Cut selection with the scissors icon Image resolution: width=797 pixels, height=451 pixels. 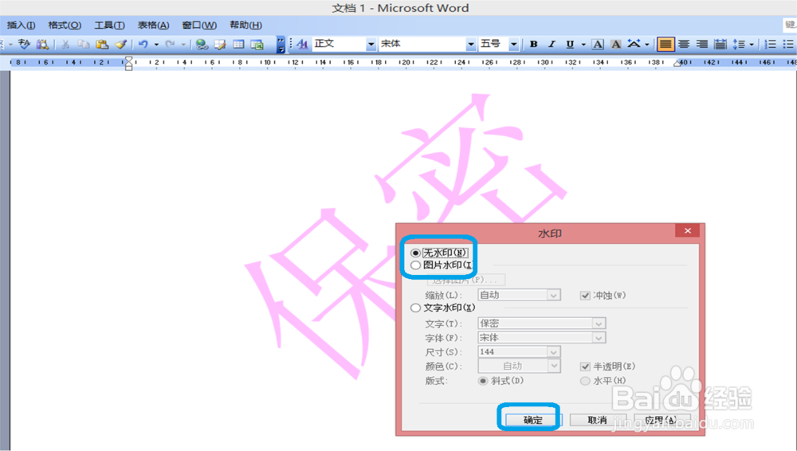pos(65,45)
